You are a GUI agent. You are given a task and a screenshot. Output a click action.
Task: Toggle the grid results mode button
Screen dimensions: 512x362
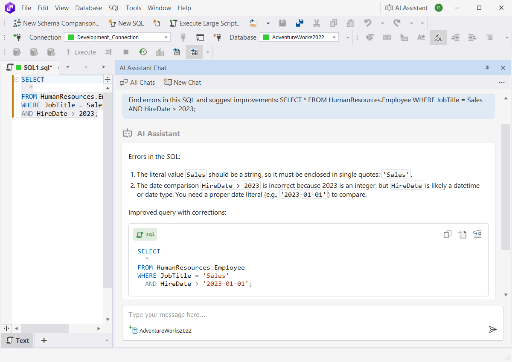(194, 52)
